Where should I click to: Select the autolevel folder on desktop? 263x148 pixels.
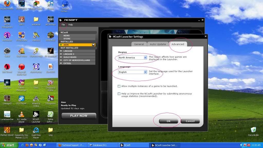click(36, 19)
